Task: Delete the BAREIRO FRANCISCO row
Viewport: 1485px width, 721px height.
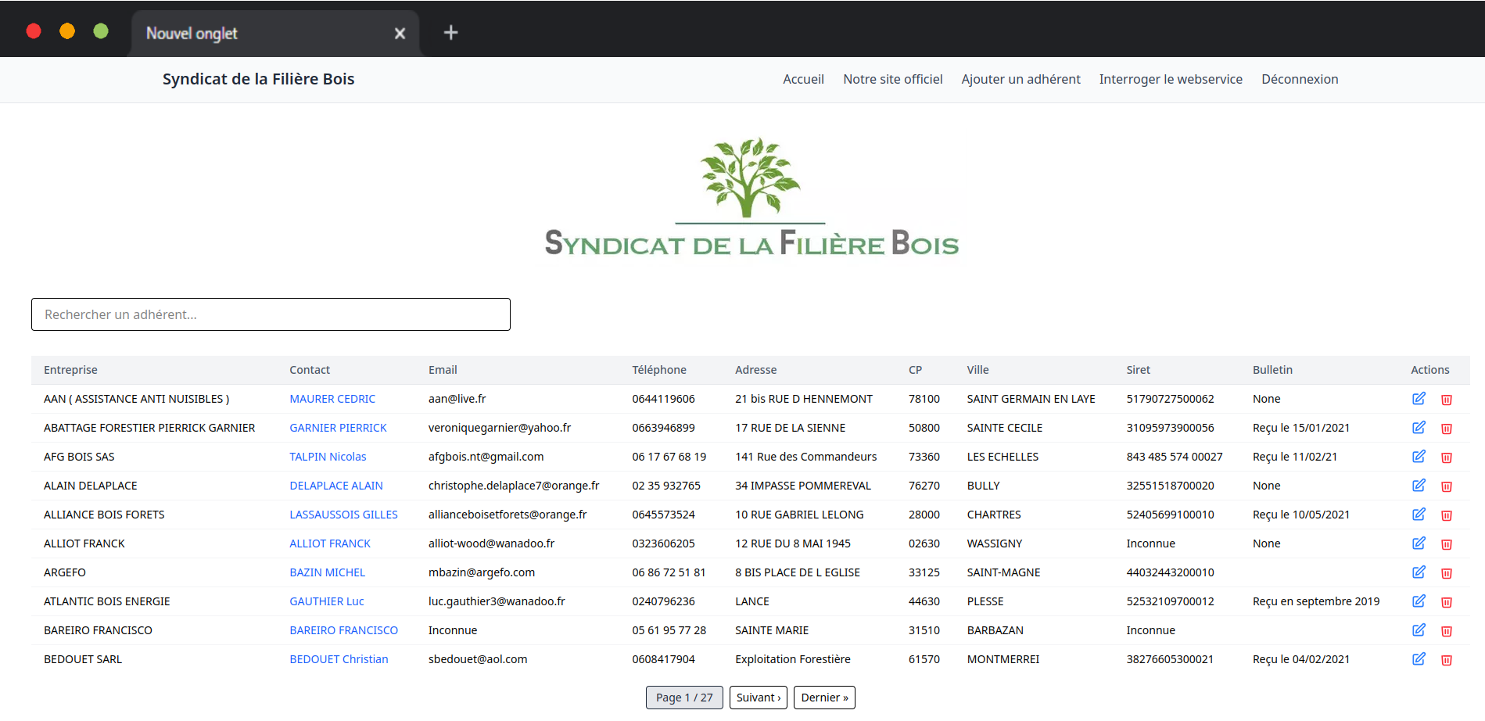Action: click(1447, 631)
